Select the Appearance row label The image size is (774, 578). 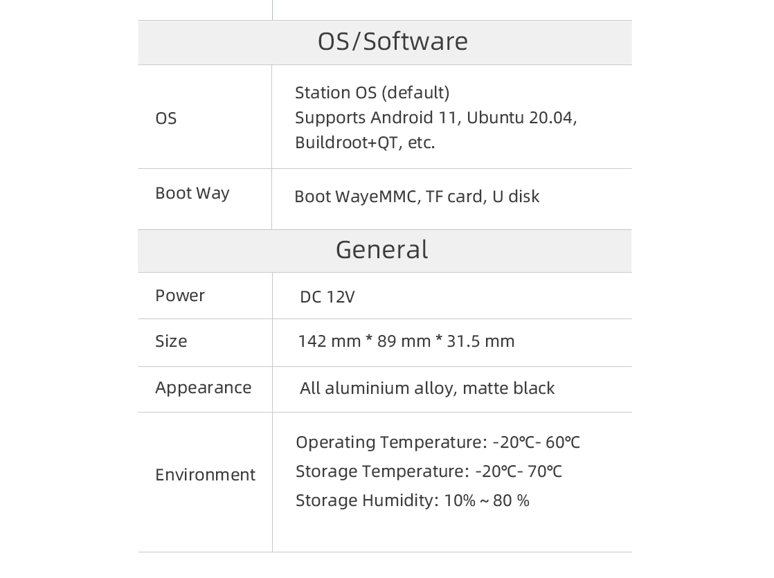(204, 388)
